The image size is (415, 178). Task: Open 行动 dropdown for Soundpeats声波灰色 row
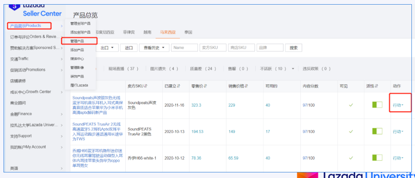coord(398,105)
